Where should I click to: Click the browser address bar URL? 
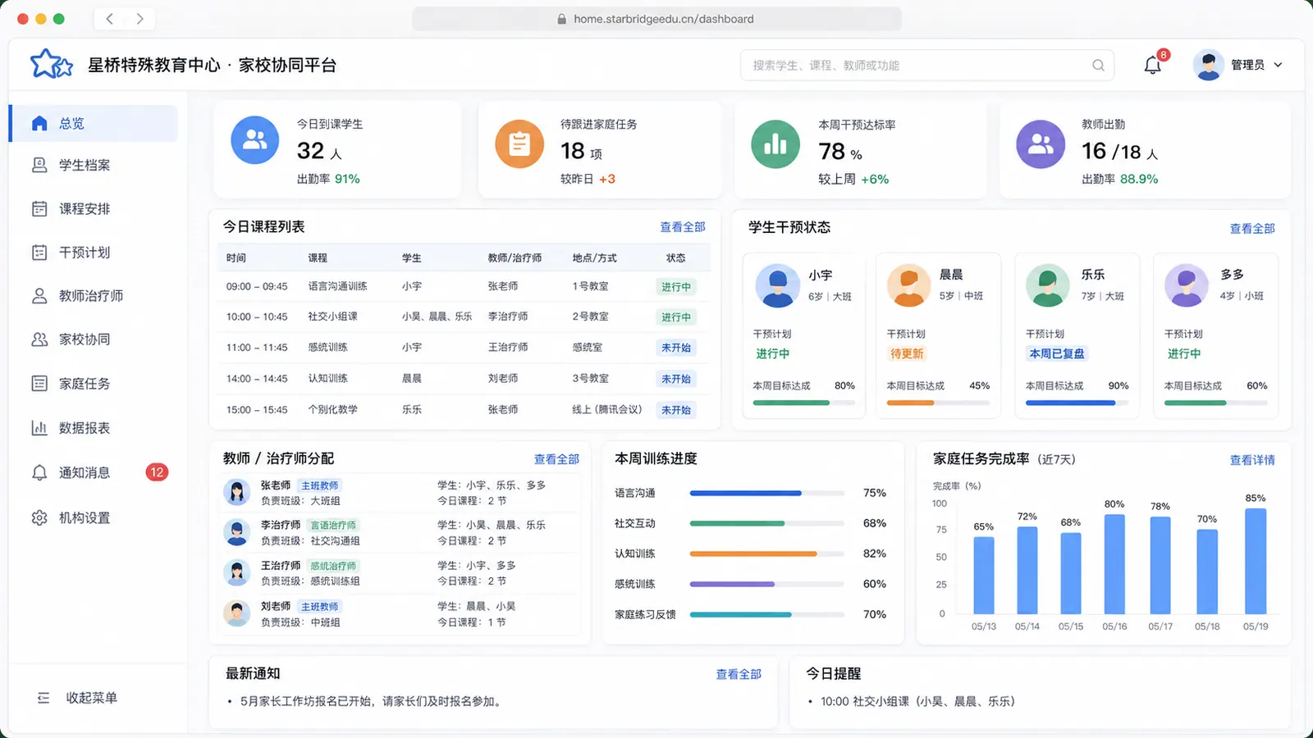click(x=664, y=19)
